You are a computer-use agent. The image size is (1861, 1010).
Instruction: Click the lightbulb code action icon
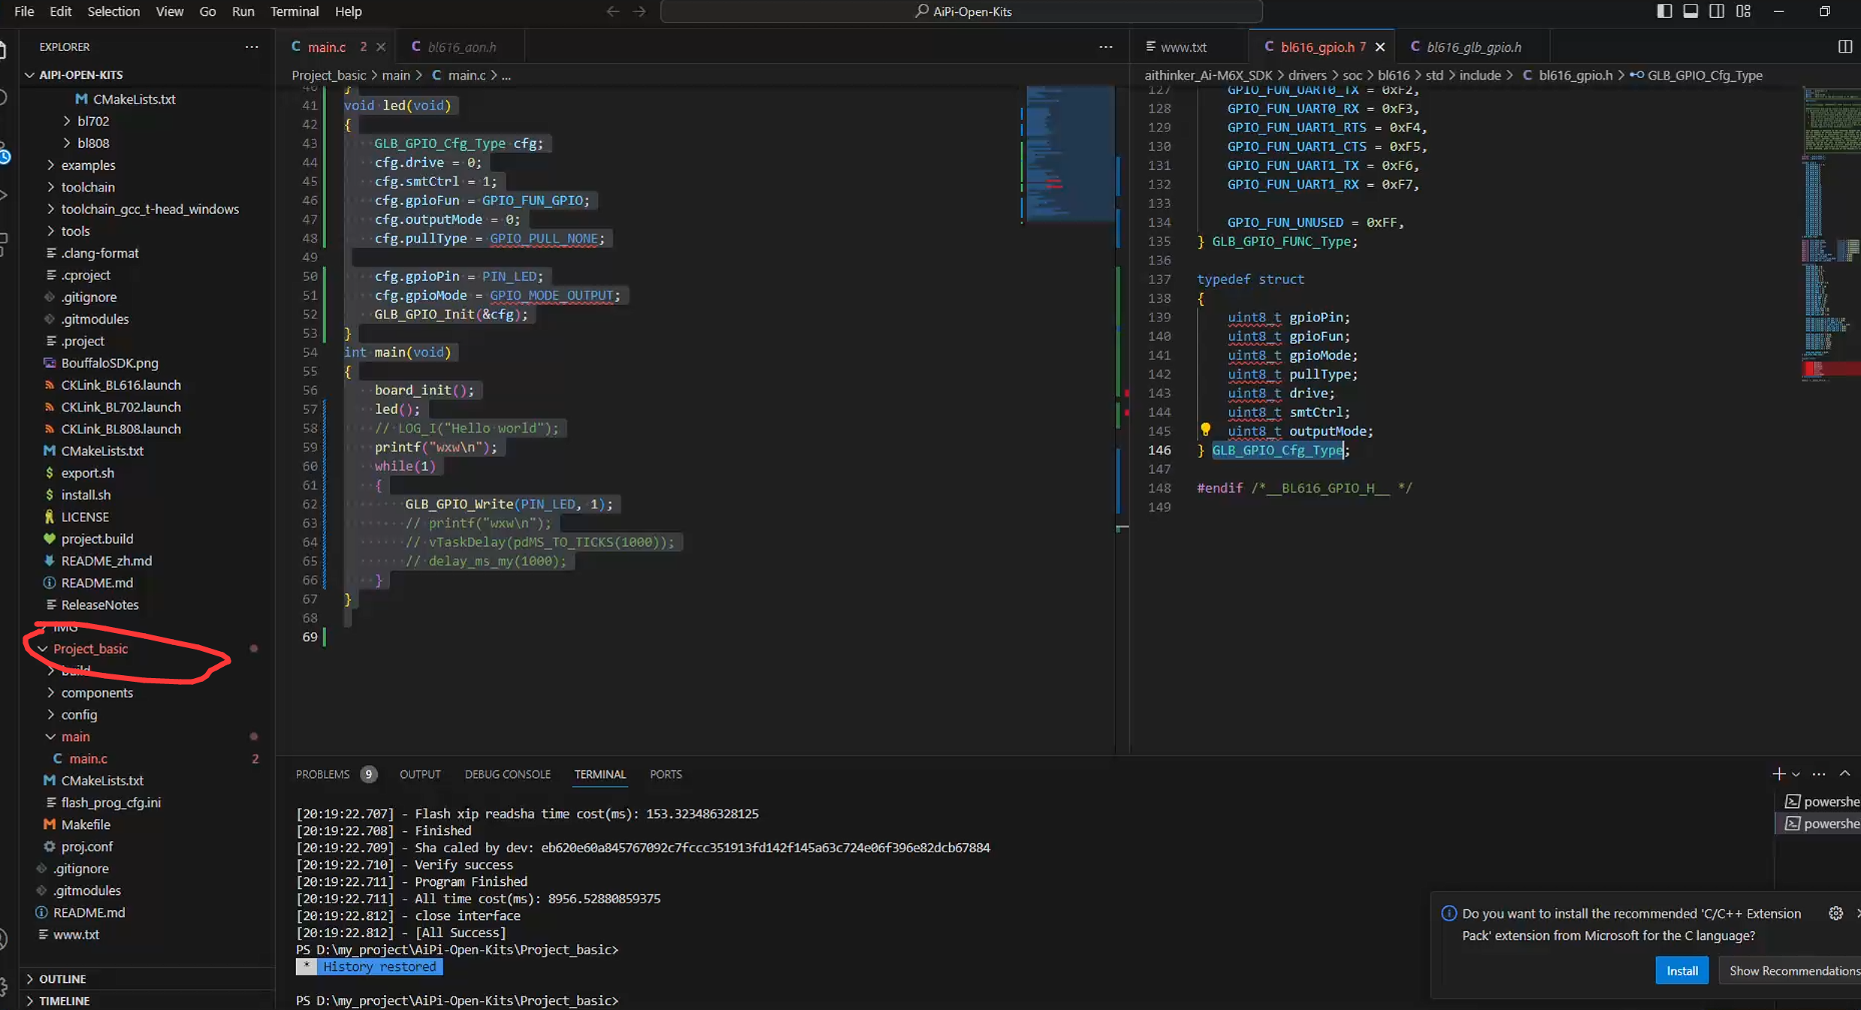click(1205, 430)
